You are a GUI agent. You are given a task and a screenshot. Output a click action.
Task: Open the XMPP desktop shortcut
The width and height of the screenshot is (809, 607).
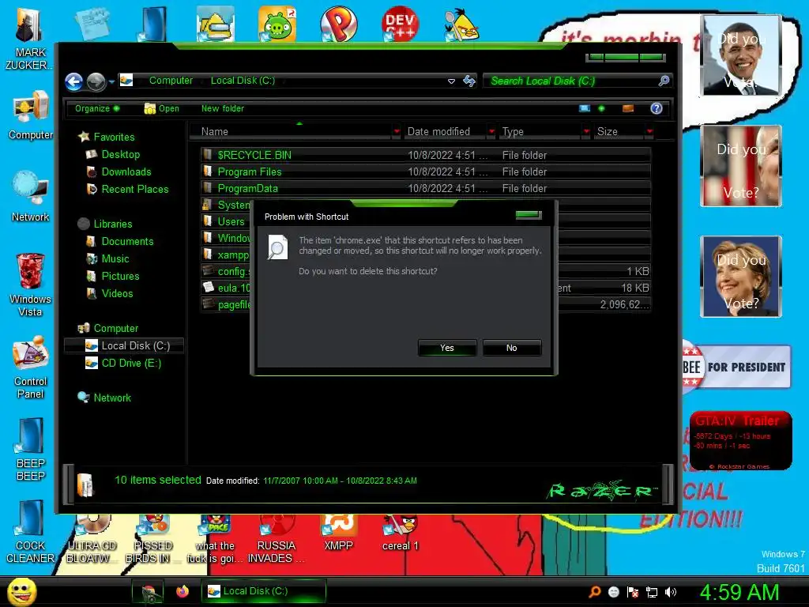click(x=338, y=533)
